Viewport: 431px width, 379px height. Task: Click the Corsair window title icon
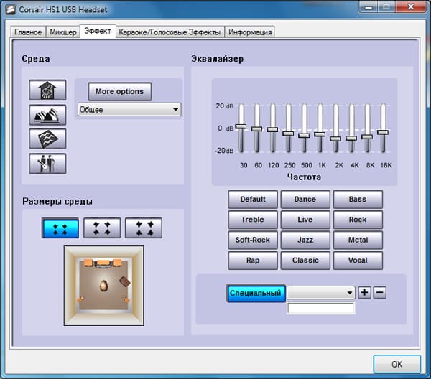[11, 9]
